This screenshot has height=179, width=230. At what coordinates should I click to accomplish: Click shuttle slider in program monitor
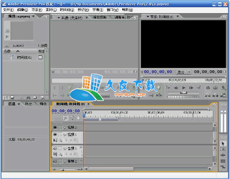pyautogui.click(x=183, y=93)
